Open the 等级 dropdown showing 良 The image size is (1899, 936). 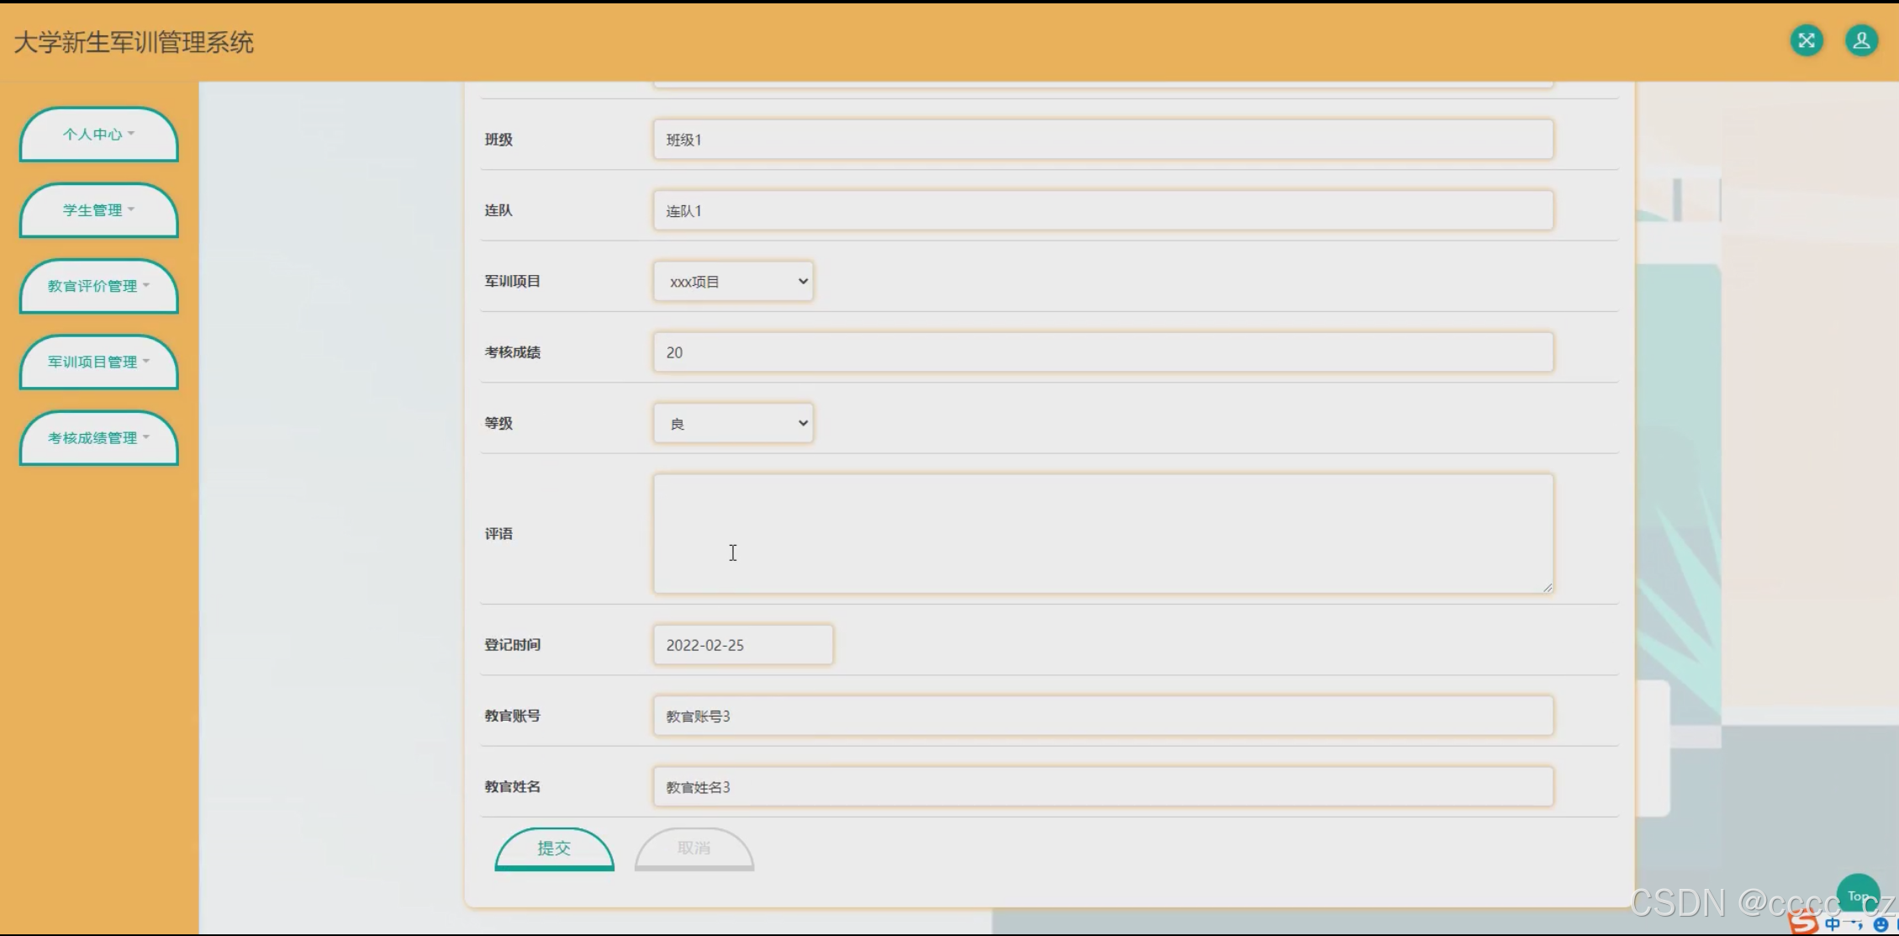[733, 423]
